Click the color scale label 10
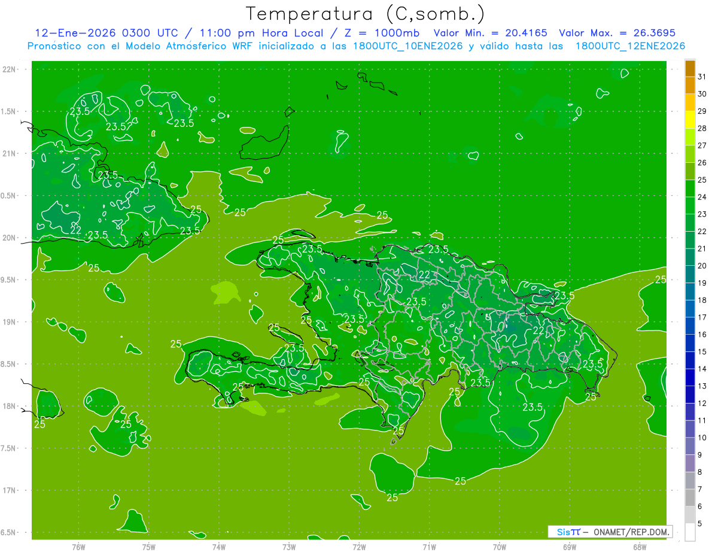 (x=702, y=438)
